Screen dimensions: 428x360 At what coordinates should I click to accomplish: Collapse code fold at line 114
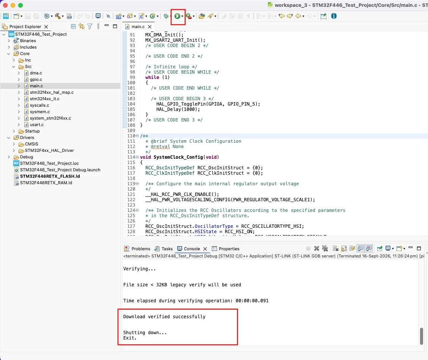pyautogui.click(x=137, y=157)
